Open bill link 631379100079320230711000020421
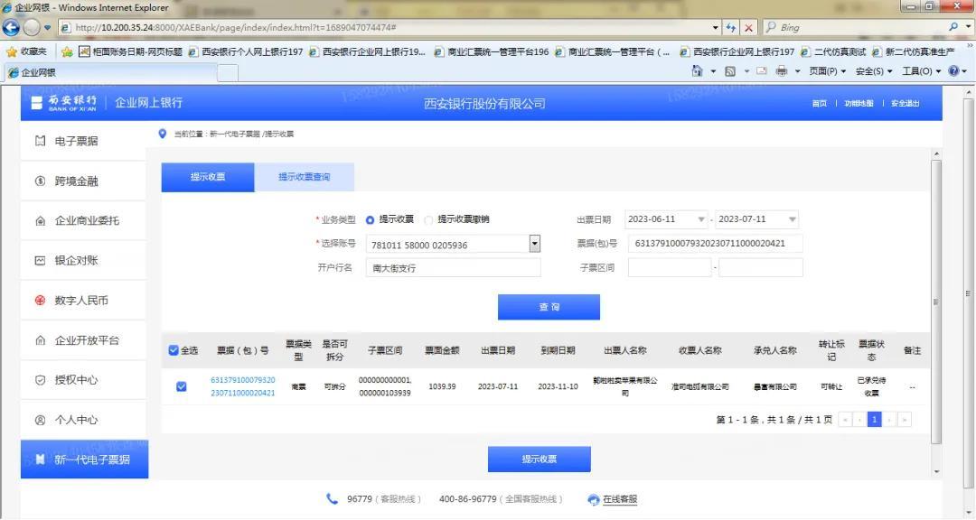976x520 pixels. (x=243, y=386)
